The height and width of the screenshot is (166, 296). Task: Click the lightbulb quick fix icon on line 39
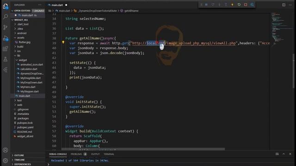(x=63, y=42)
